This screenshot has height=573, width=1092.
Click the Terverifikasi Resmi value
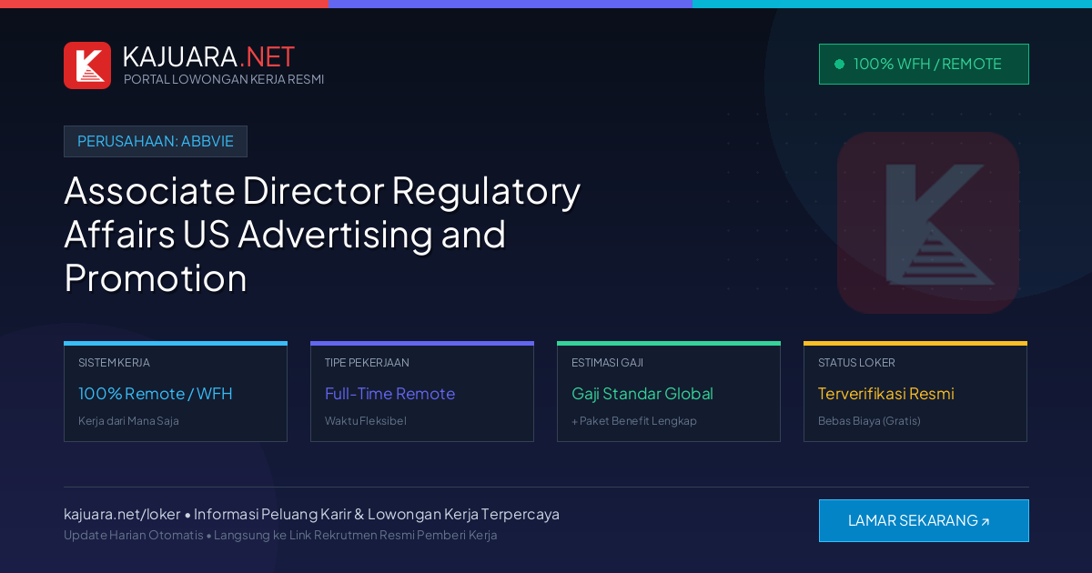[886, 394]
